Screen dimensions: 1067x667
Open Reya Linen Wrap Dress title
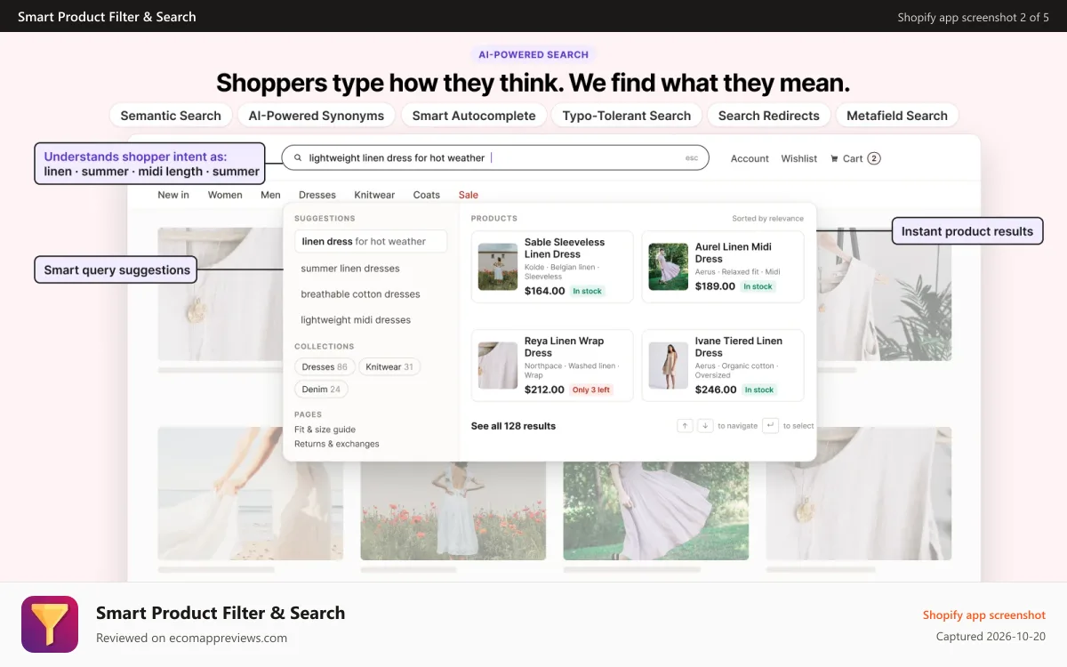[x=564, y=347]
